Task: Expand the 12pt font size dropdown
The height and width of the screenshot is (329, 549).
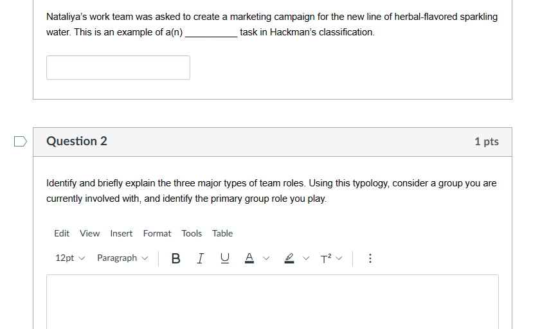Action: click(x=70, y=258)
